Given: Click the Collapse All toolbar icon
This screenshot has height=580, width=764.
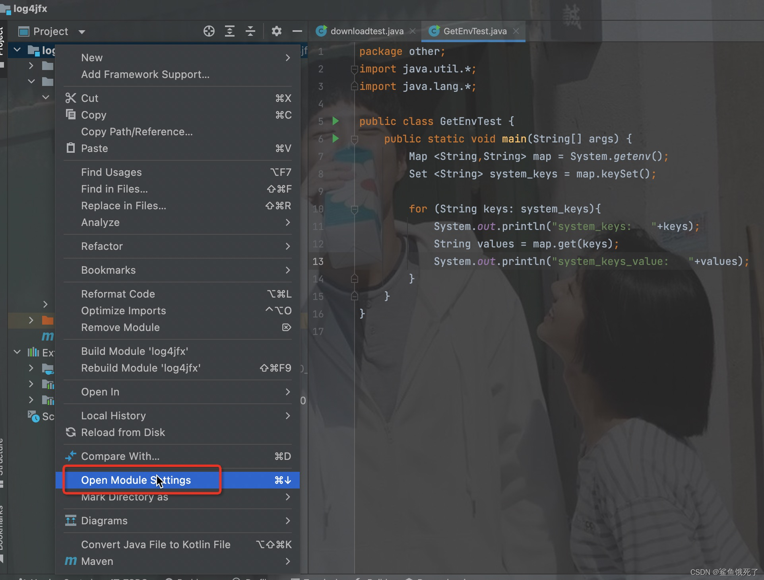Looking at the screenshot, I should pyautogui.click(x=250, y=31).
